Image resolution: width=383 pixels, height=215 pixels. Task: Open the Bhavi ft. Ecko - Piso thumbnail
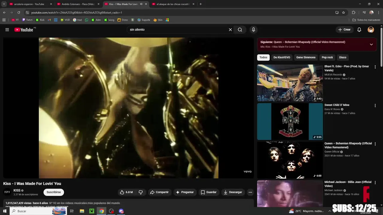click(290, 83)
